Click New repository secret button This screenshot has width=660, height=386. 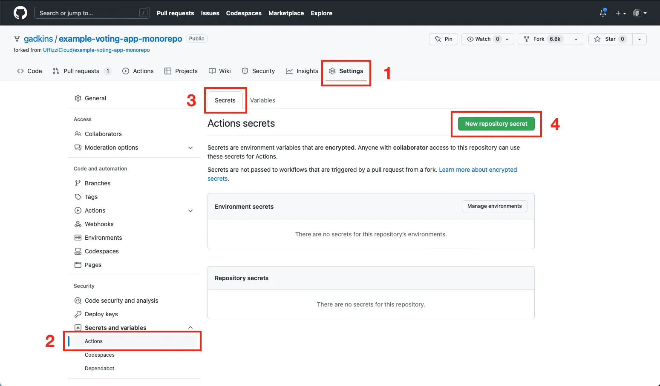click(496, 124)
